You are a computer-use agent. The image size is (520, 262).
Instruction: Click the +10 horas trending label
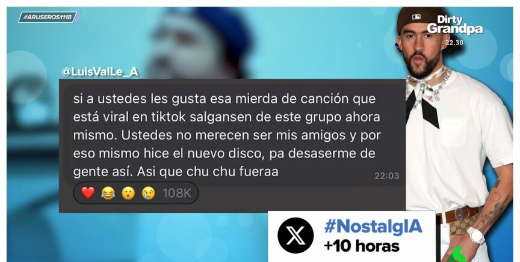pyautogui.click(x=362, y=246)
